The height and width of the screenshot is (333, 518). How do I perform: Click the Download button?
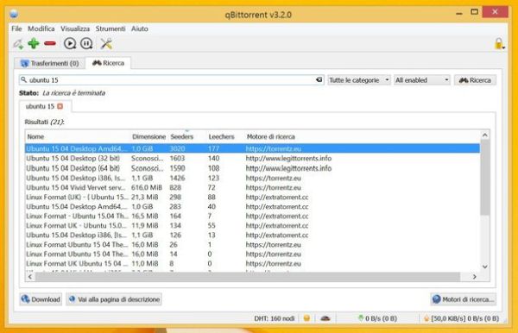click(41, 299)
